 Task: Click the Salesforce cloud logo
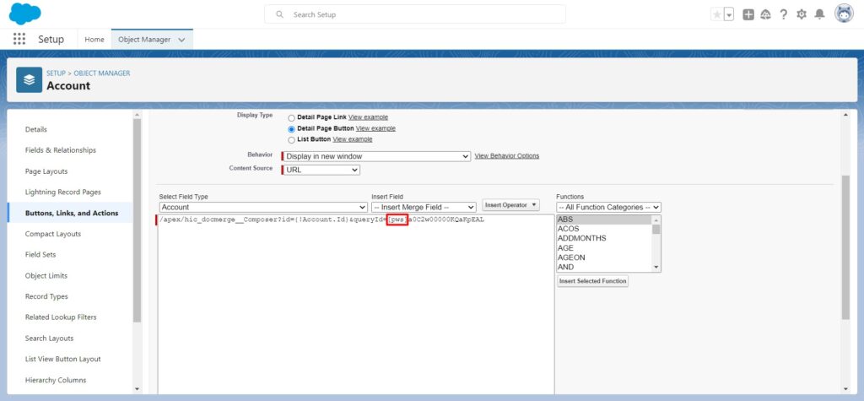coord(24,14)
